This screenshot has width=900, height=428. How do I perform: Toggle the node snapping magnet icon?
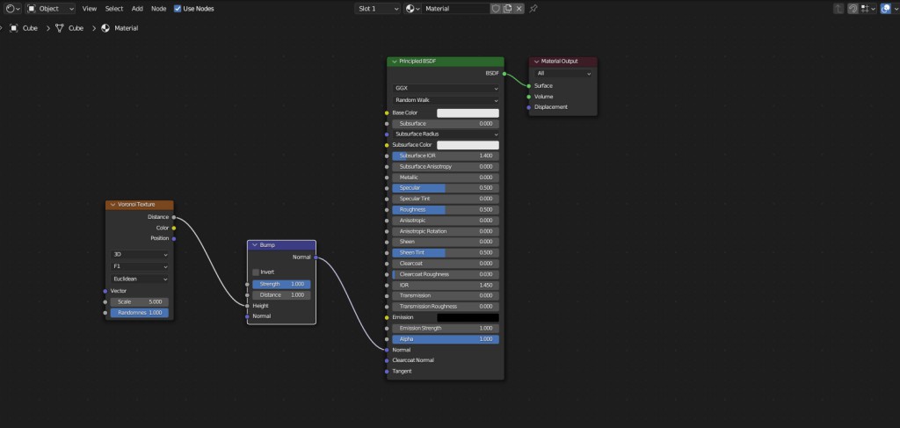click(x=852, y=8)
